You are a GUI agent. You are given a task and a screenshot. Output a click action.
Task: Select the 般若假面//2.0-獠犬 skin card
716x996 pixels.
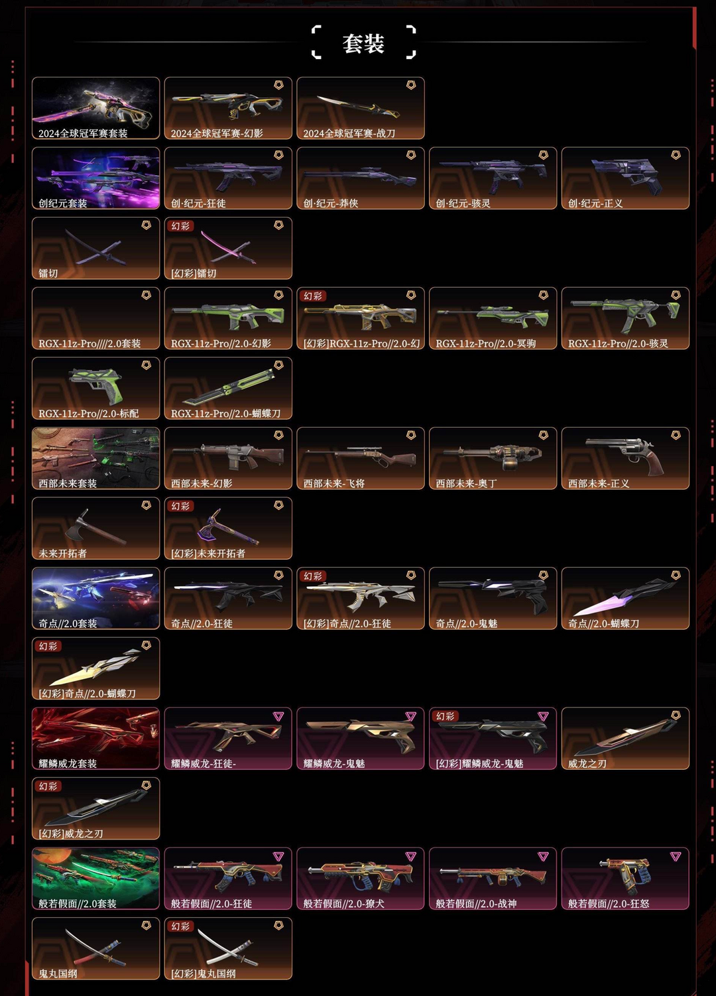361,879
